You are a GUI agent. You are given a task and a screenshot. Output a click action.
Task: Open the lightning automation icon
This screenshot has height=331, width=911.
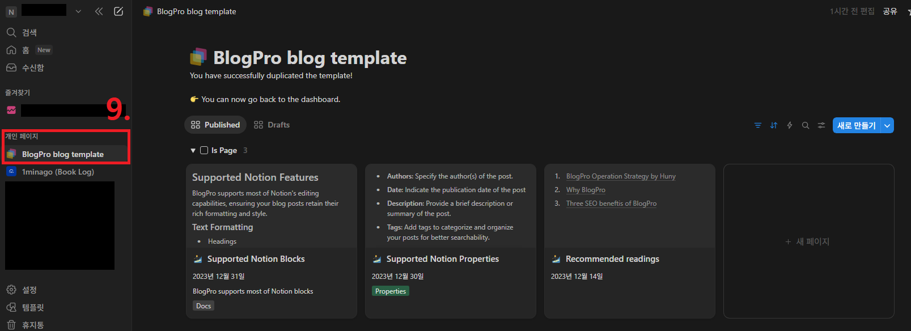tap(790, 125)
